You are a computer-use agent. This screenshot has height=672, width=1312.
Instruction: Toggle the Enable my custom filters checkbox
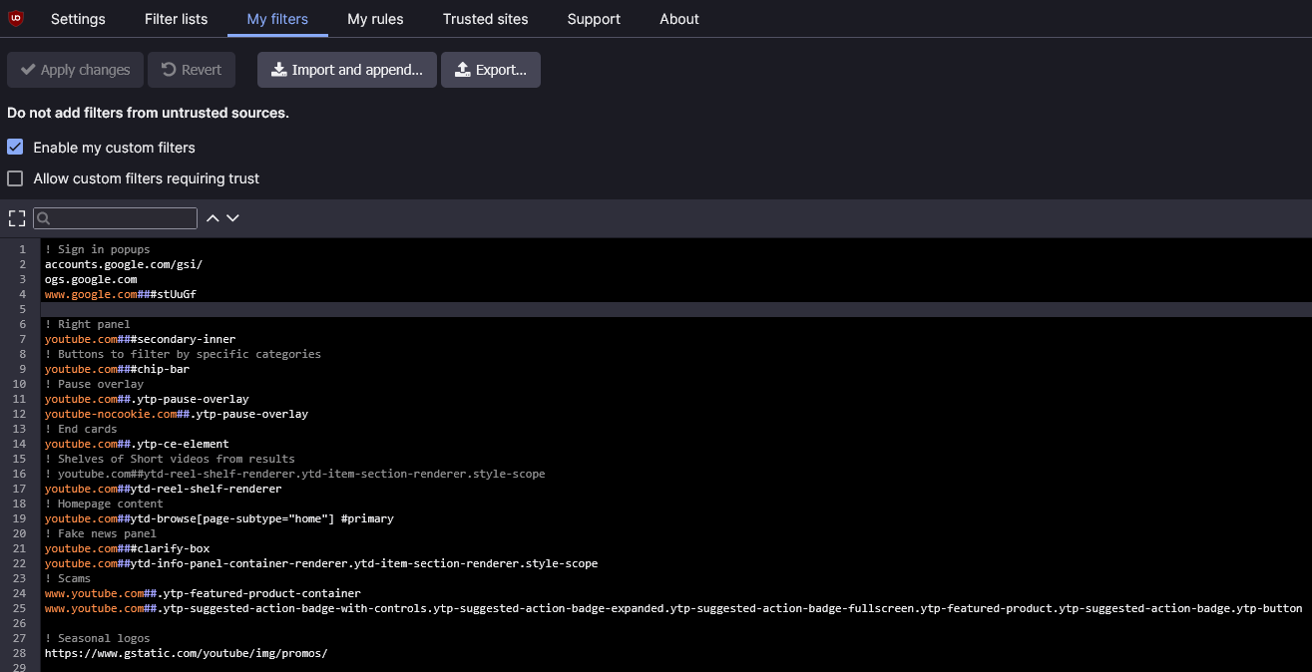point(15,147)
